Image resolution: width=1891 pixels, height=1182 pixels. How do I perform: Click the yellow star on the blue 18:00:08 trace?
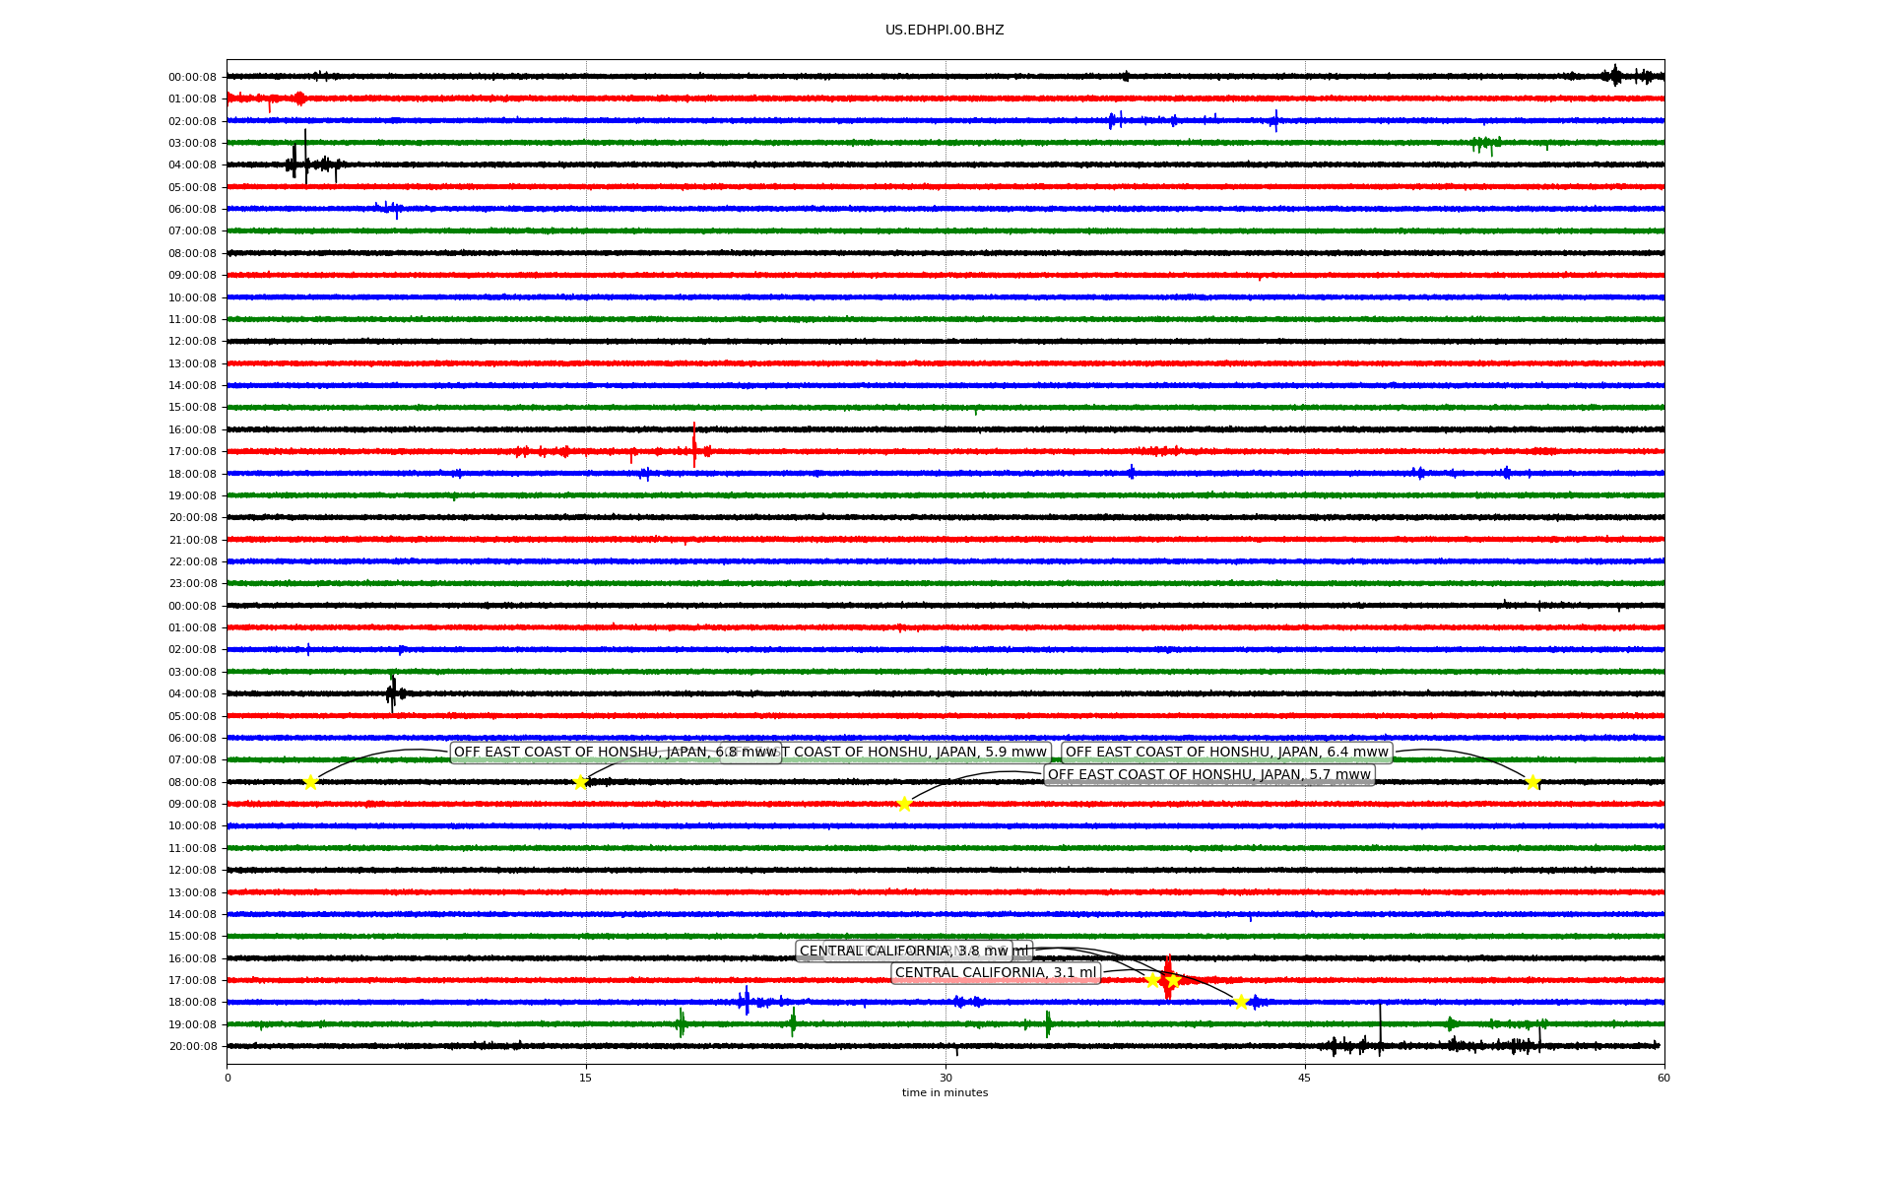click(x=1241, y=1002)
